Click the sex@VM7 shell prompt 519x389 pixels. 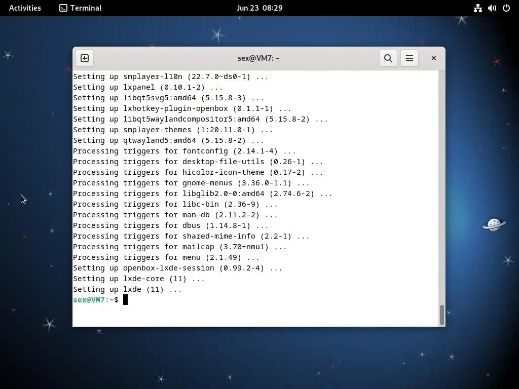tap(96, 300)
